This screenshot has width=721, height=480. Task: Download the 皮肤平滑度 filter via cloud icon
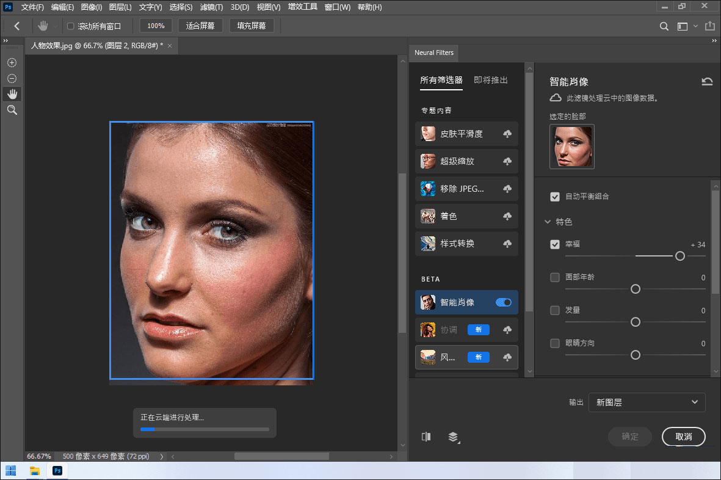507,134
